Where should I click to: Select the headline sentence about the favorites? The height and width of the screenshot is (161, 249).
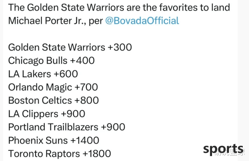[119, 14]
